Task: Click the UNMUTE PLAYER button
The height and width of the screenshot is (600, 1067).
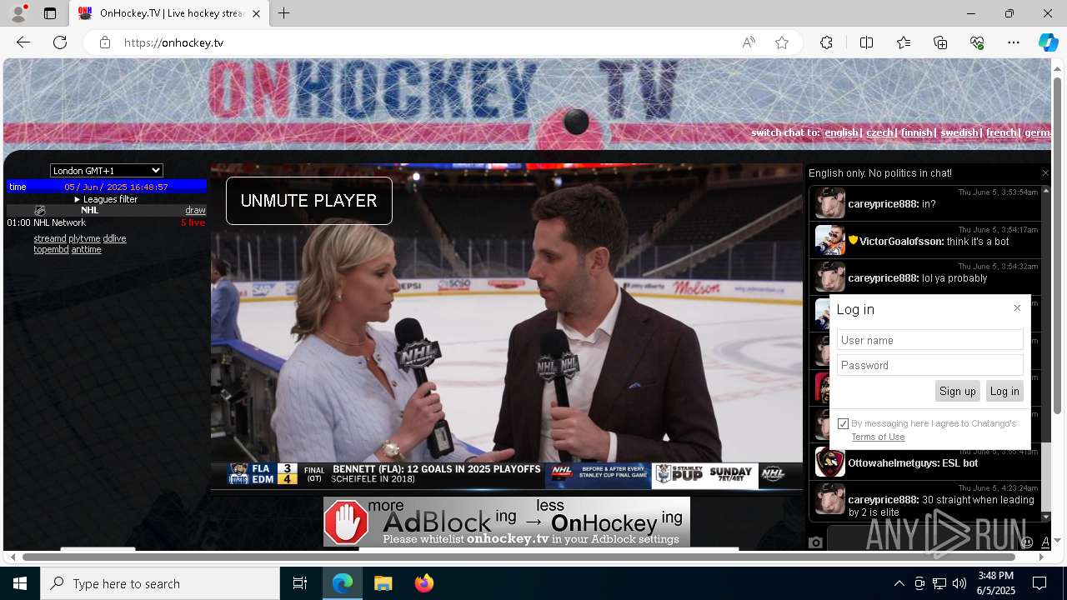Action: [308, 201]
